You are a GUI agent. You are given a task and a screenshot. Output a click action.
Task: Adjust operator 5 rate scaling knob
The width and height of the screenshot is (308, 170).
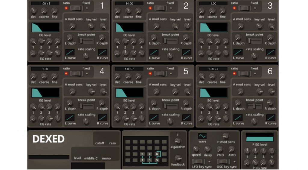point(170,122)
